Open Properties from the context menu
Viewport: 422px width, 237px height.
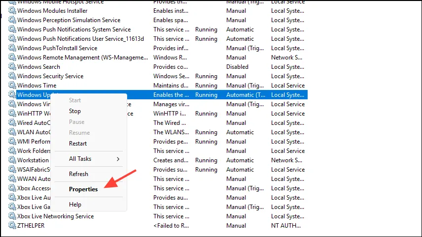83,189
